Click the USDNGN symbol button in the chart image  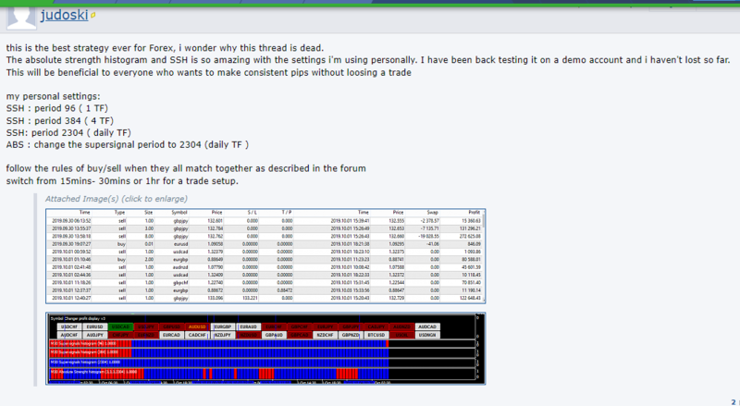pyautogui.click(x=427, y=335)
